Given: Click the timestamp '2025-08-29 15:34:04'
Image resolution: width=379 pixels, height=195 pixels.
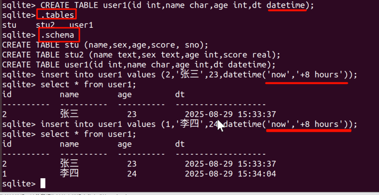Looking at the screenshot, I should click(x=230, y=174).
